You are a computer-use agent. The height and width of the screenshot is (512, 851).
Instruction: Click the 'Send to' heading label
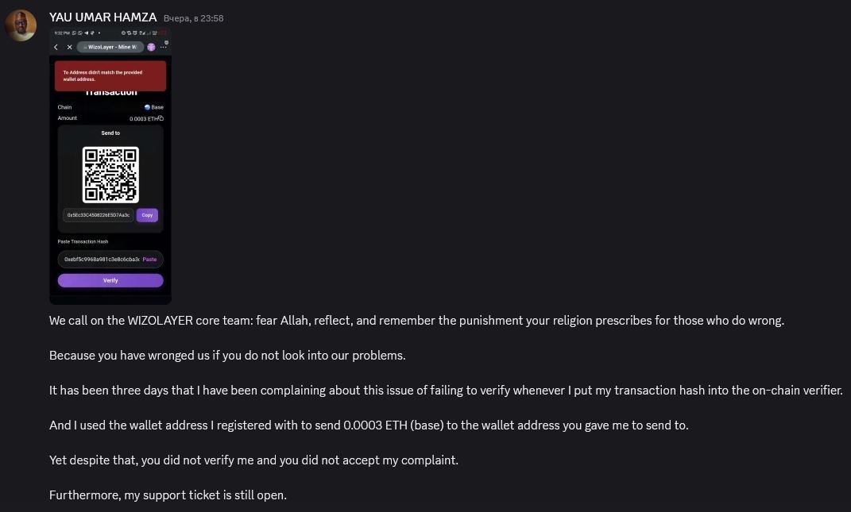tap(110, 133)
